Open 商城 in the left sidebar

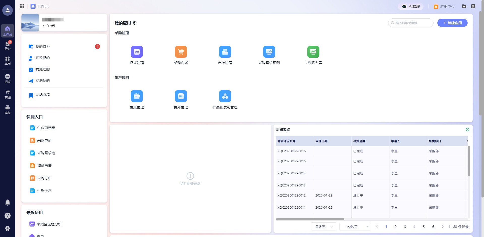pyautogui.click(x=8, y=94)
